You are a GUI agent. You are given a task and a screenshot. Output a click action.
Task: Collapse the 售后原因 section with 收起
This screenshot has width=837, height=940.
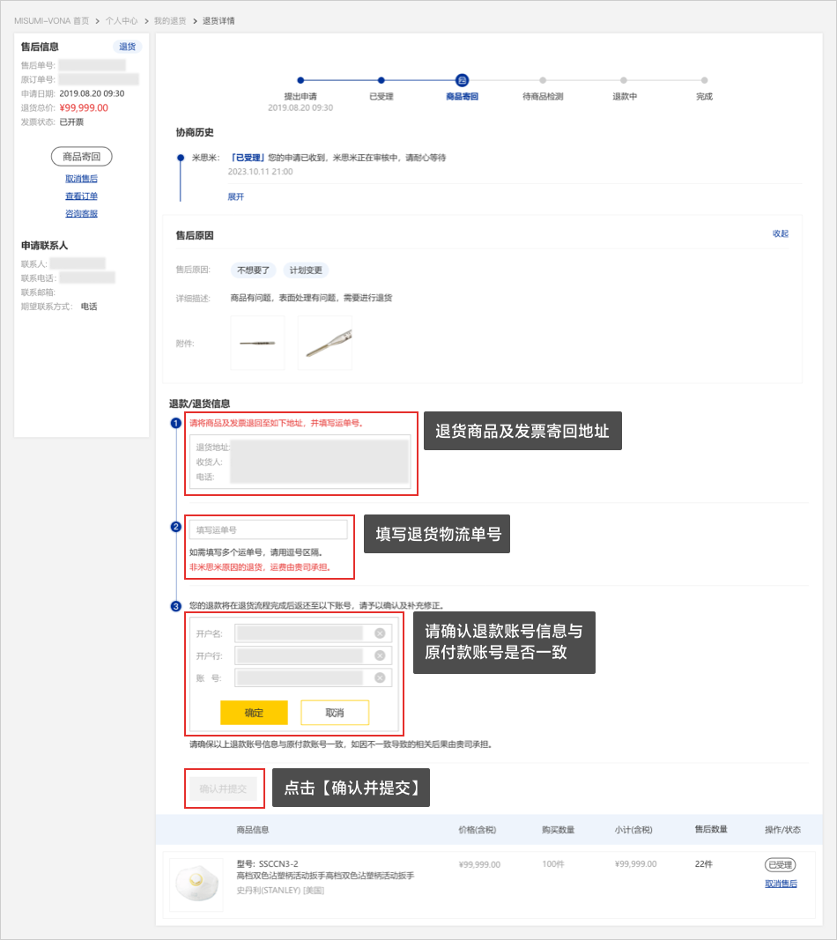(x=780, y=233)
